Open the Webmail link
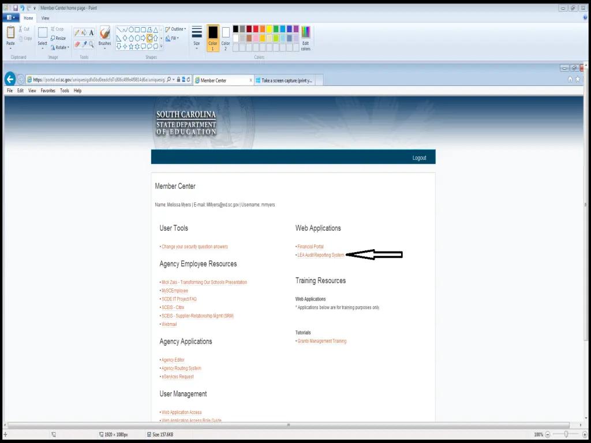The height and width of the screenshot is (443, 591). [x=169, y=324]
